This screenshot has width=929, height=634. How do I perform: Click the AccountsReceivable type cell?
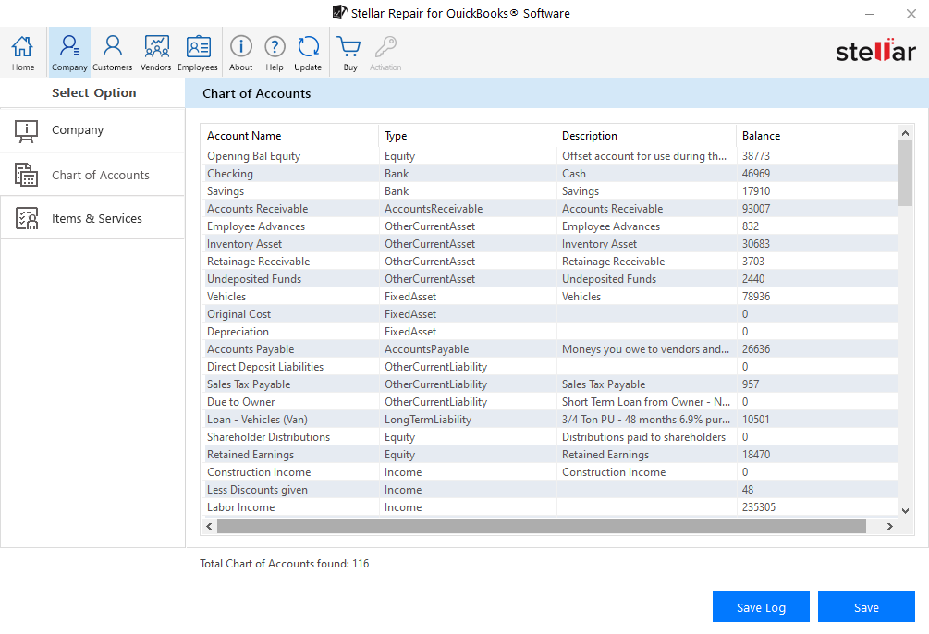434,209
